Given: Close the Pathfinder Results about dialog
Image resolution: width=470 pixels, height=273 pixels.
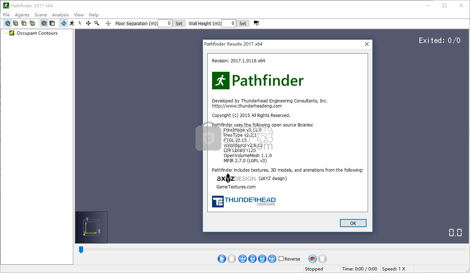Looking at the screenshot, I should [367, 44].
